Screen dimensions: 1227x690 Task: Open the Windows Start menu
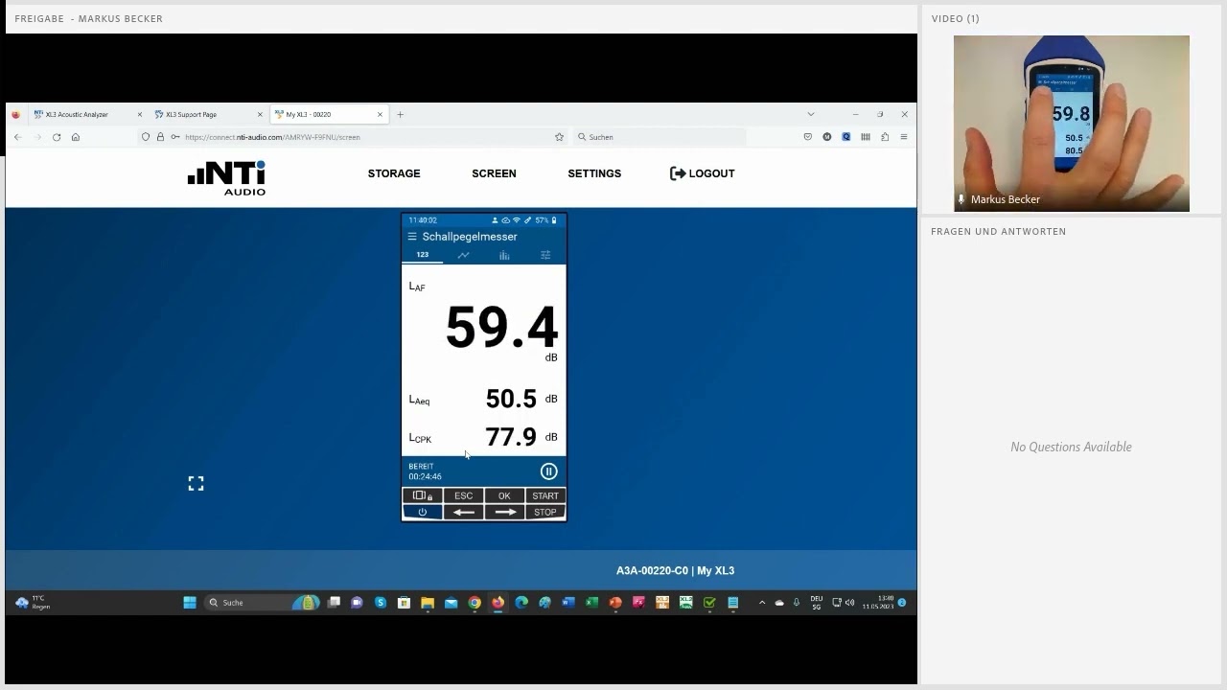[x=190, y=603]
